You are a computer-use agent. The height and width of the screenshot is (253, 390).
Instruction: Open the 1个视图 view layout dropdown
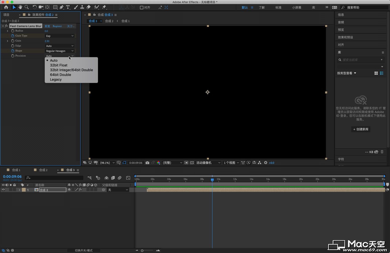[231, 163]
